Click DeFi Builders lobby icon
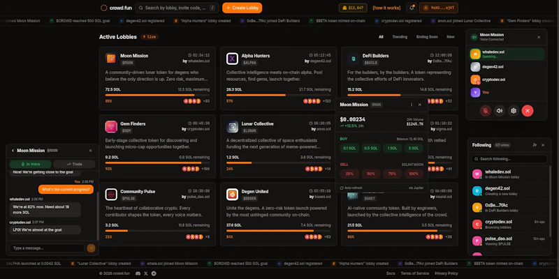The image size is (559, 279). coord(354,59)
